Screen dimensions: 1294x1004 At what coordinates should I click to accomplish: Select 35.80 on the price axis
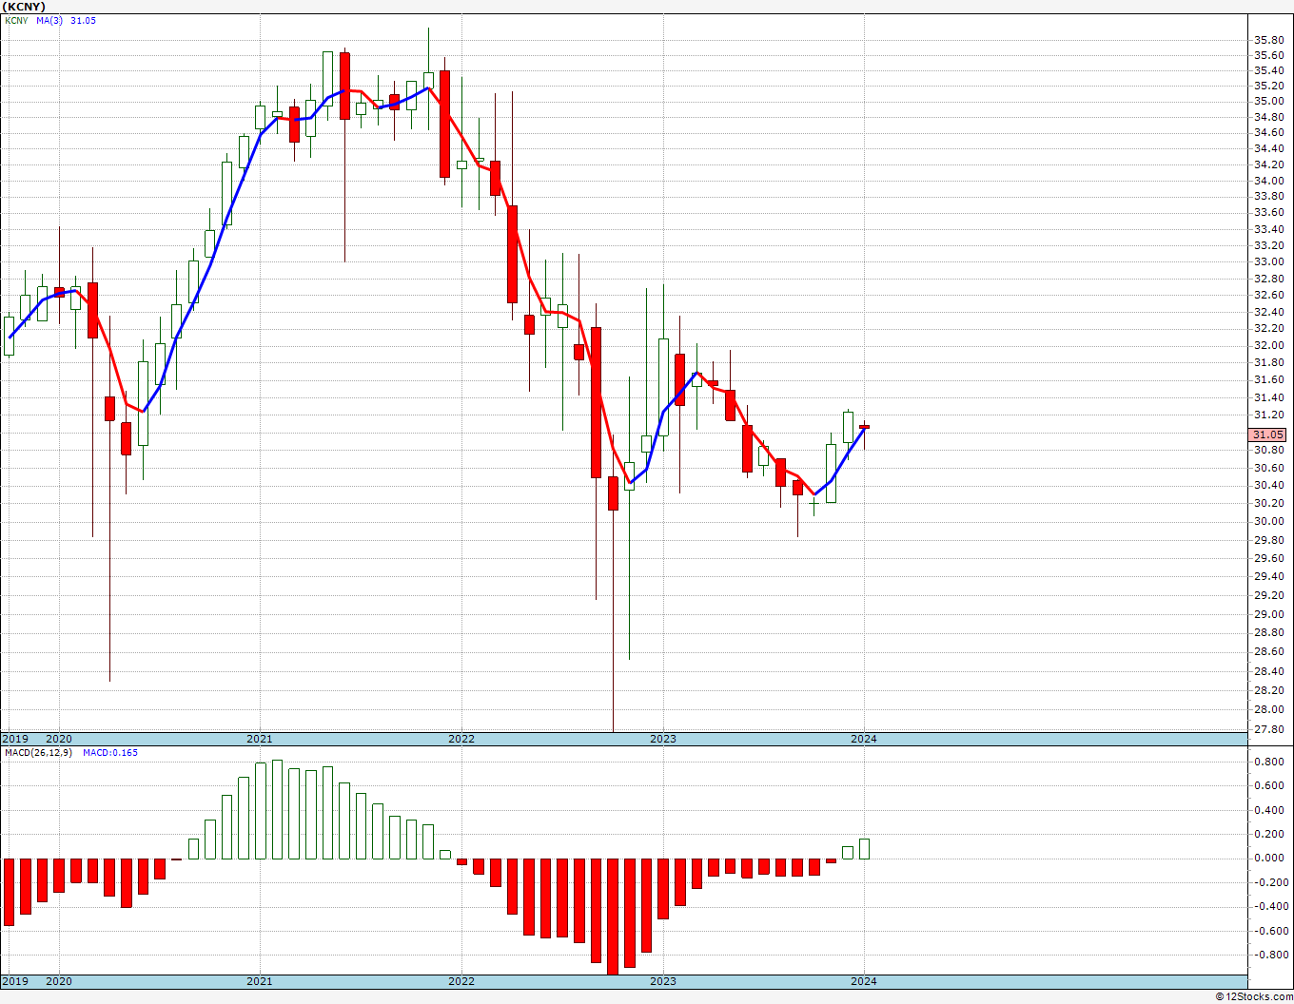click(1268, 40)
